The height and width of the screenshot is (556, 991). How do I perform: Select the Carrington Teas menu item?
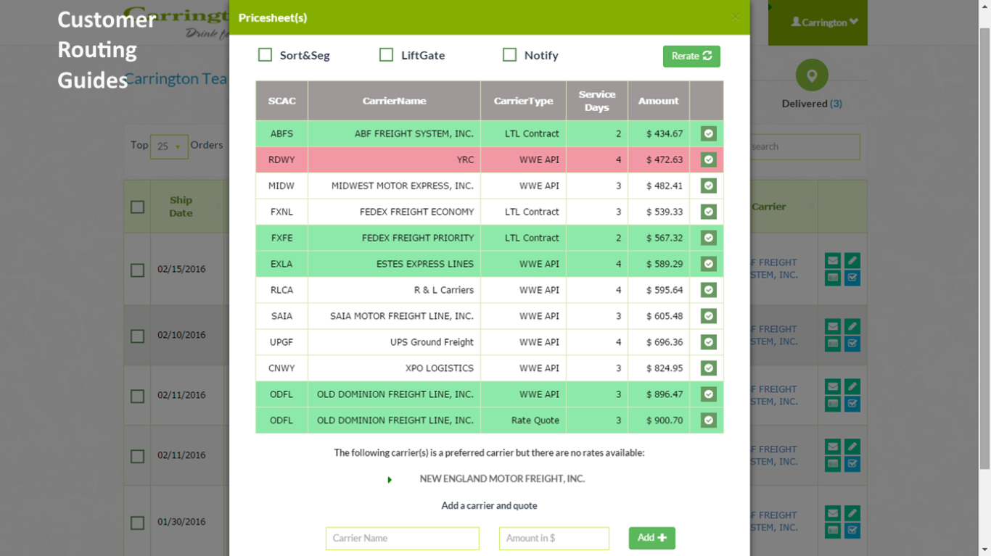click(x=176, y=78)
